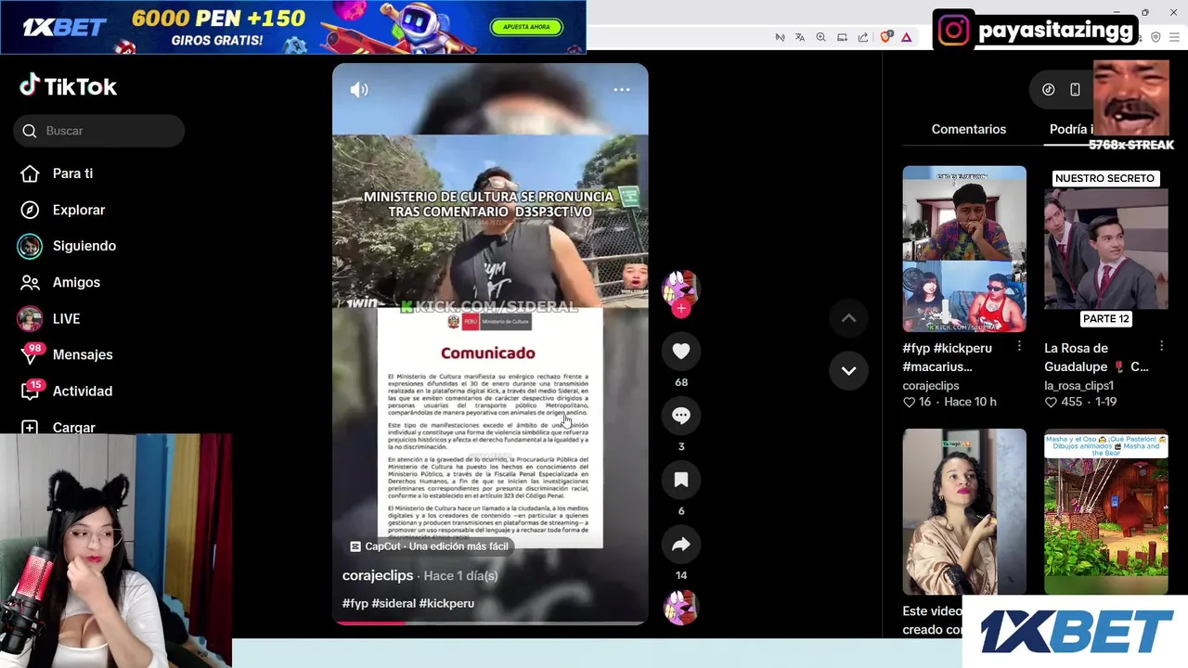Click the browser share page icon
Screen dimensions: 1188x668
click(x=863, y=37)
